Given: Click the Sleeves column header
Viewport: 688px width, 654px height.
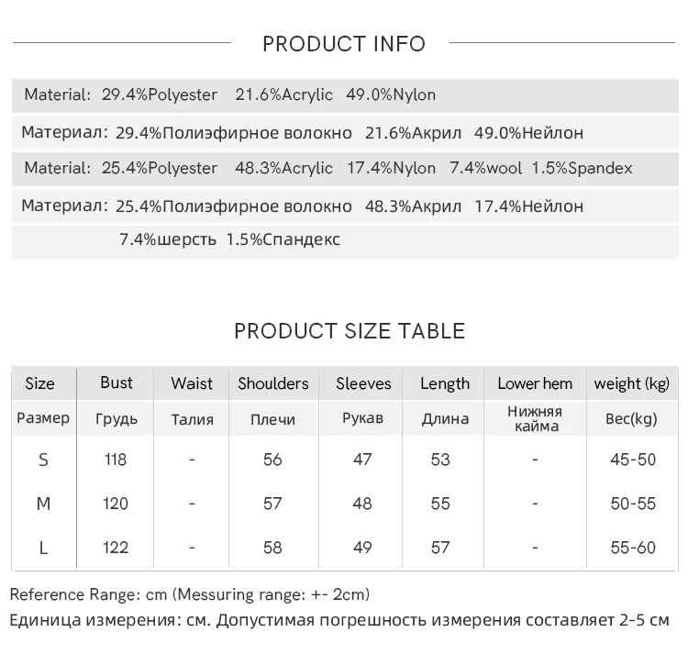Looking at the screenshot, I should (x=363, y=383).
